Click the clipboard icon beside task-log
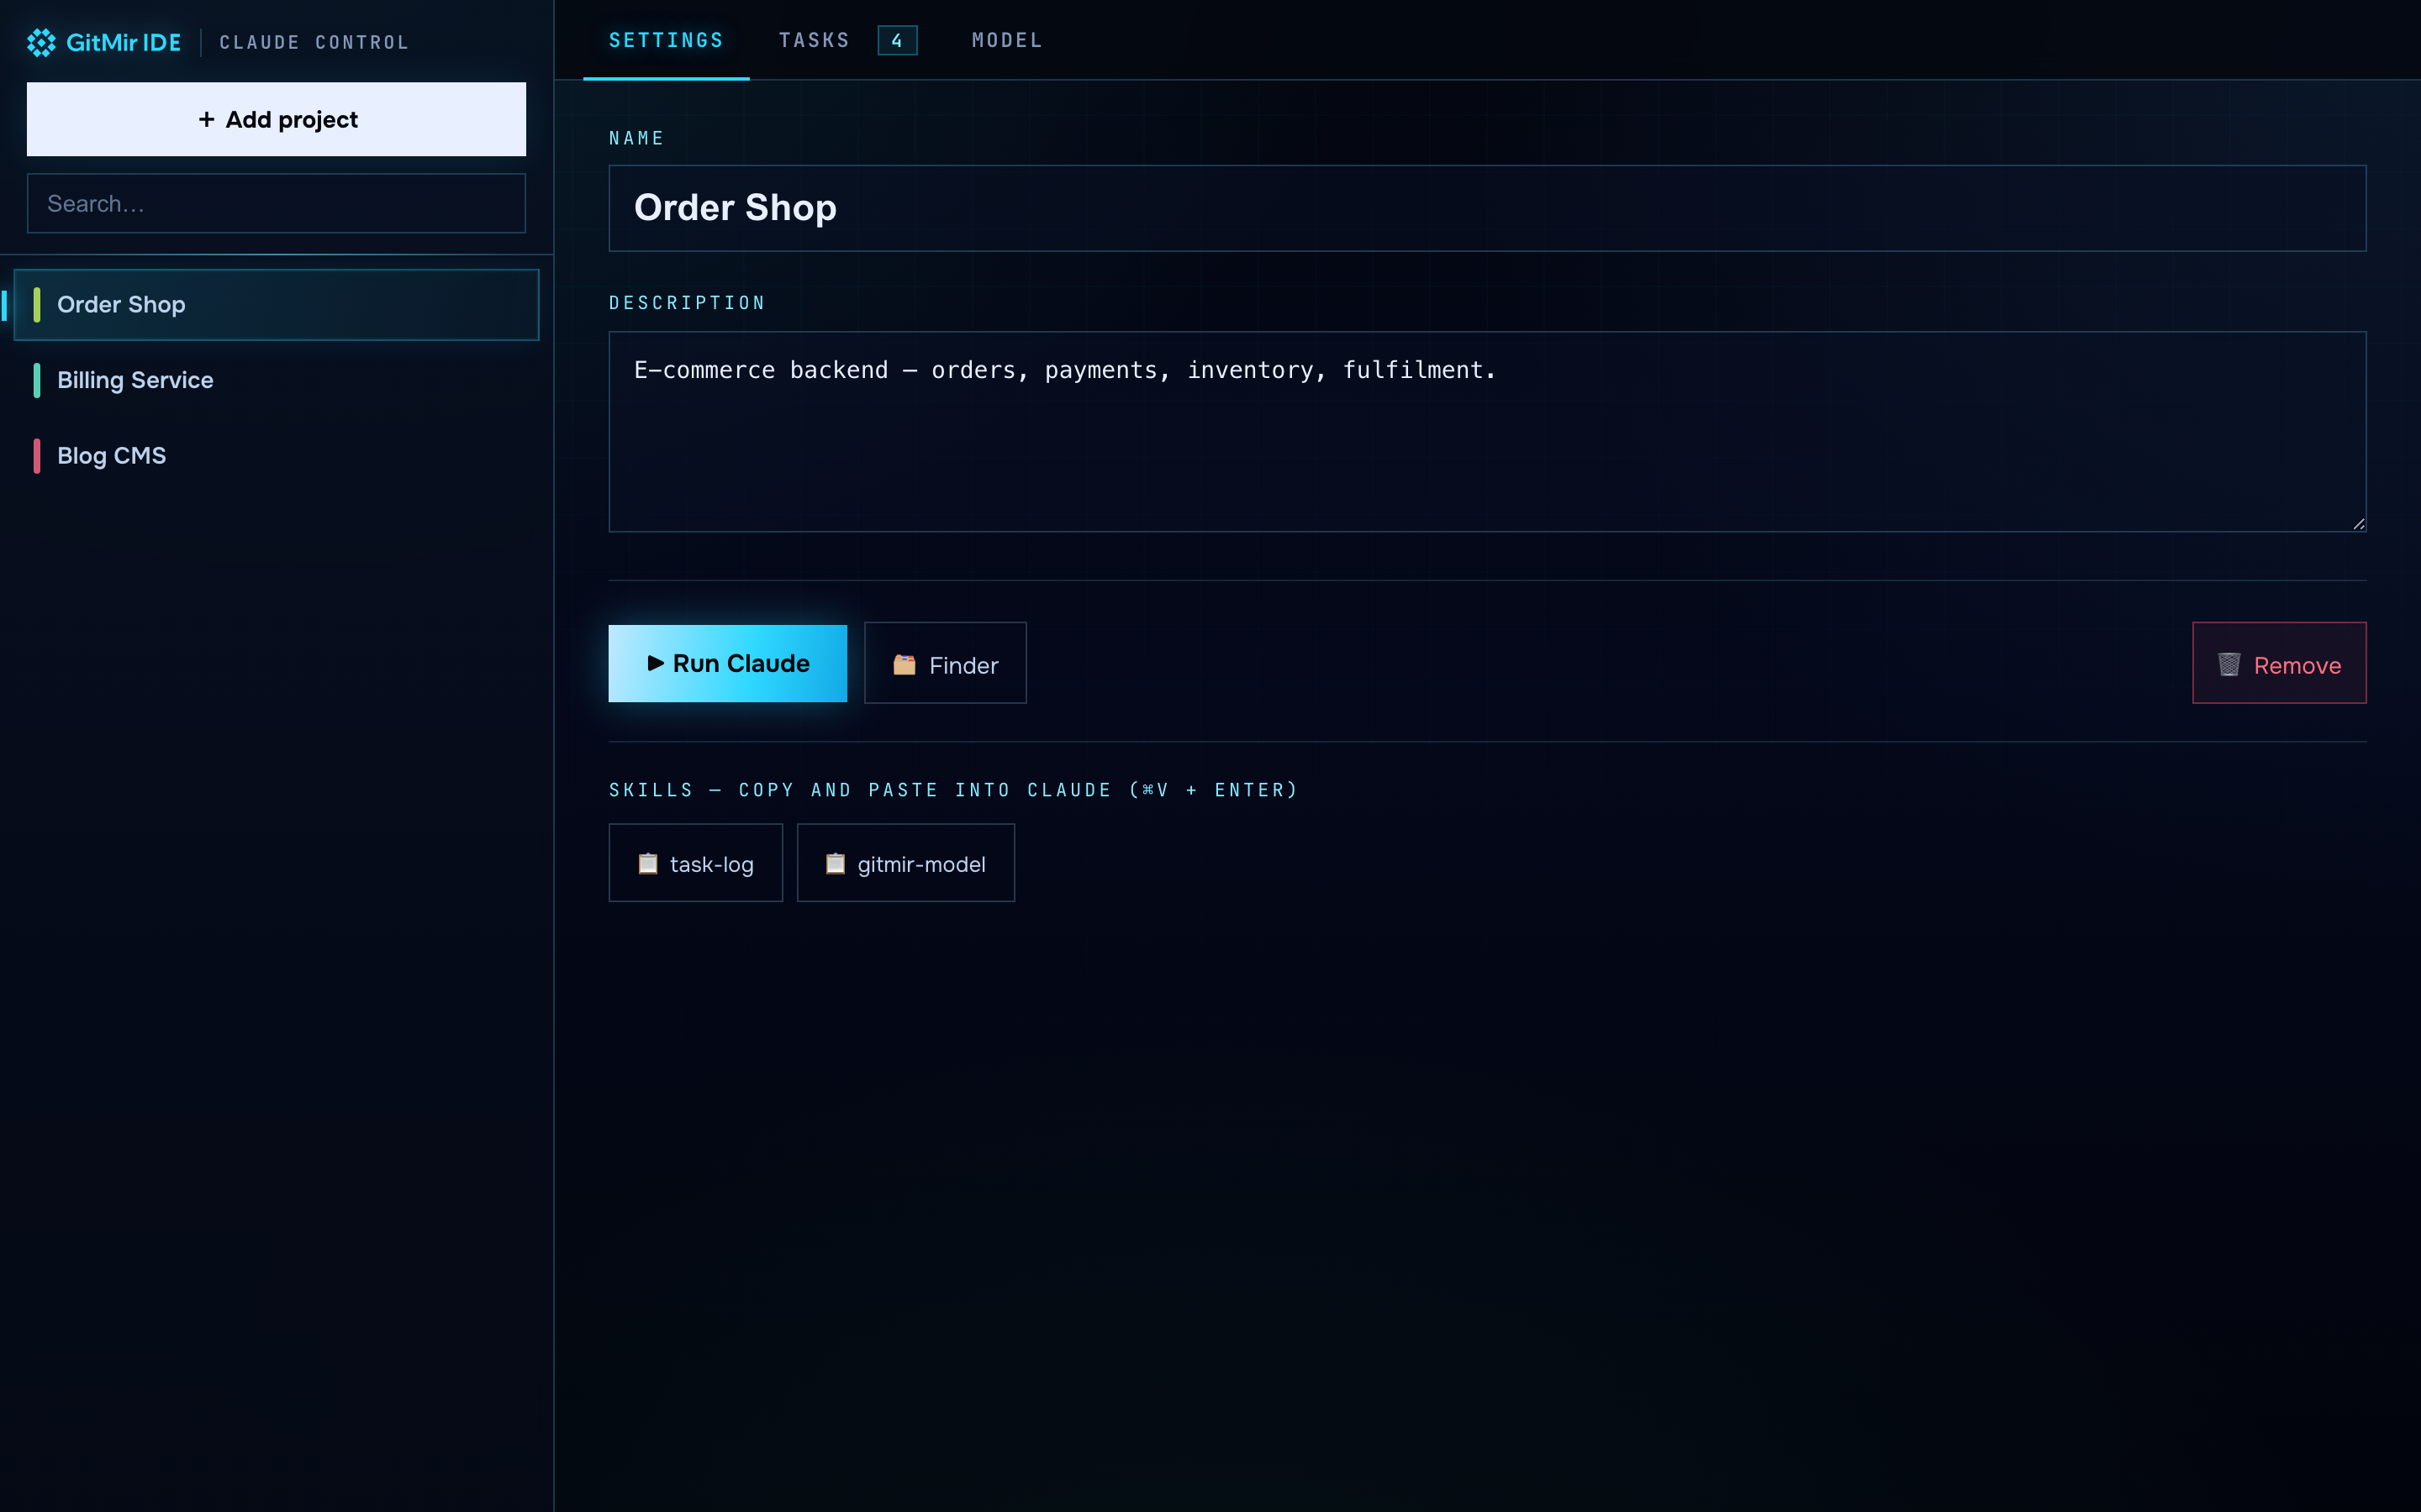2421x1512 pixels. pyautogui.click(x=648, y=863)
